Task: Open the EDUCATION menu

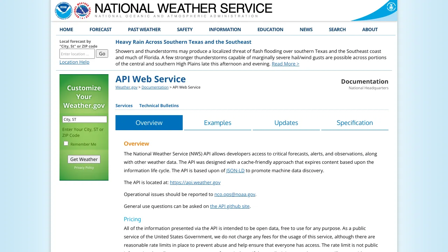Action: tap(270, 29)
